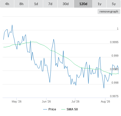The height and width of the screenshot is (116, 121).
Task: Click the Jul '26 axis label
Action: point(75,101)
